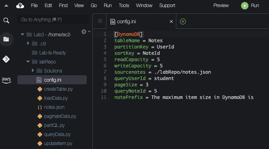Close the config.ini tab

171,22
